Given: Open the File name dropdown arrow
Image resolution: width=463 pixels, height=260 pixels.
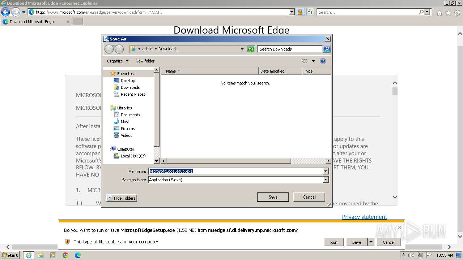Looking at the screenshot, I should (x=326, y=171).
